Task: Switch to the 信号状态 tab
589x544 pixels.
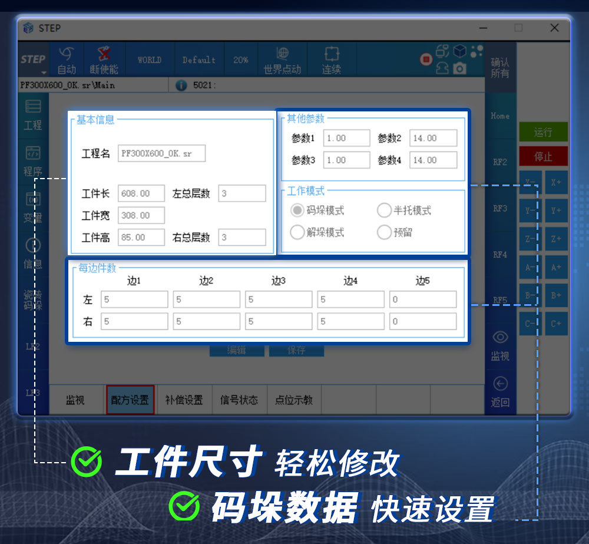Action: click(240, 400)
